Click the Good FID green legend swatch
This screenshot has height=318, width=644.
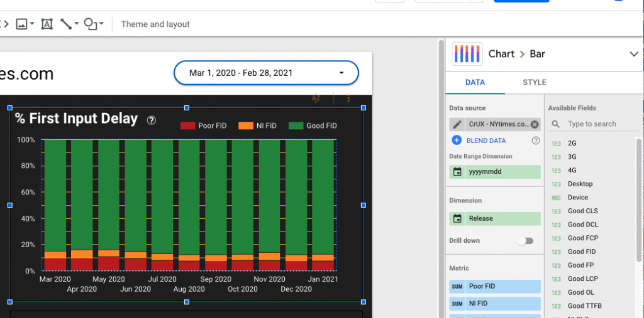(296, 126)
